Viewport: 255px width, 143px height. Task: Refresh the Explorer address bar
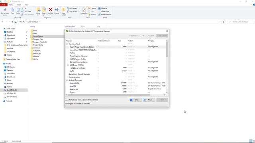click(x=224, y=22)
